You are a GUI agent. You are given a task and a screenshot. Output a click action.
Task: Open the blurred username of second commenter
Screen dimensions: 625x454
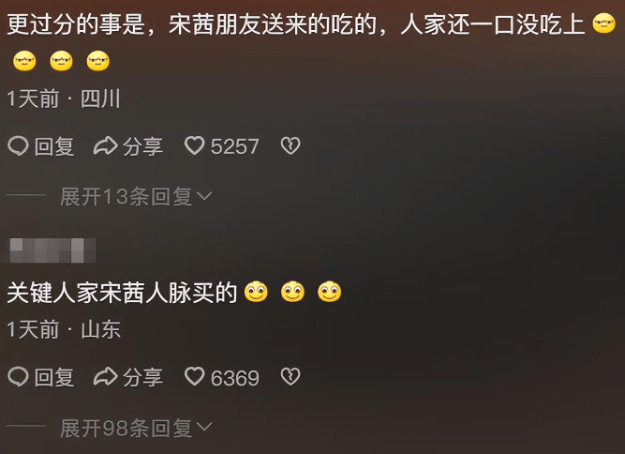[x=52, y=250]
